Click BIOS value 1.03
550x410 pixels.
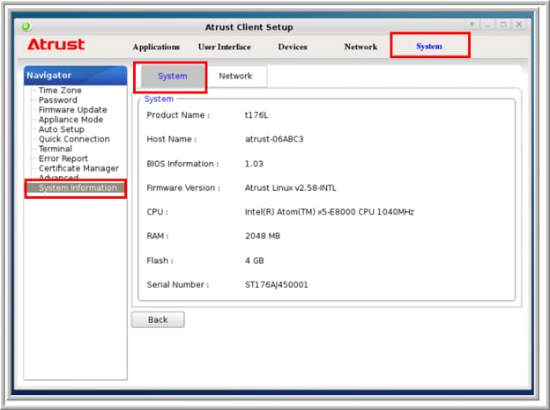[254, 164]
